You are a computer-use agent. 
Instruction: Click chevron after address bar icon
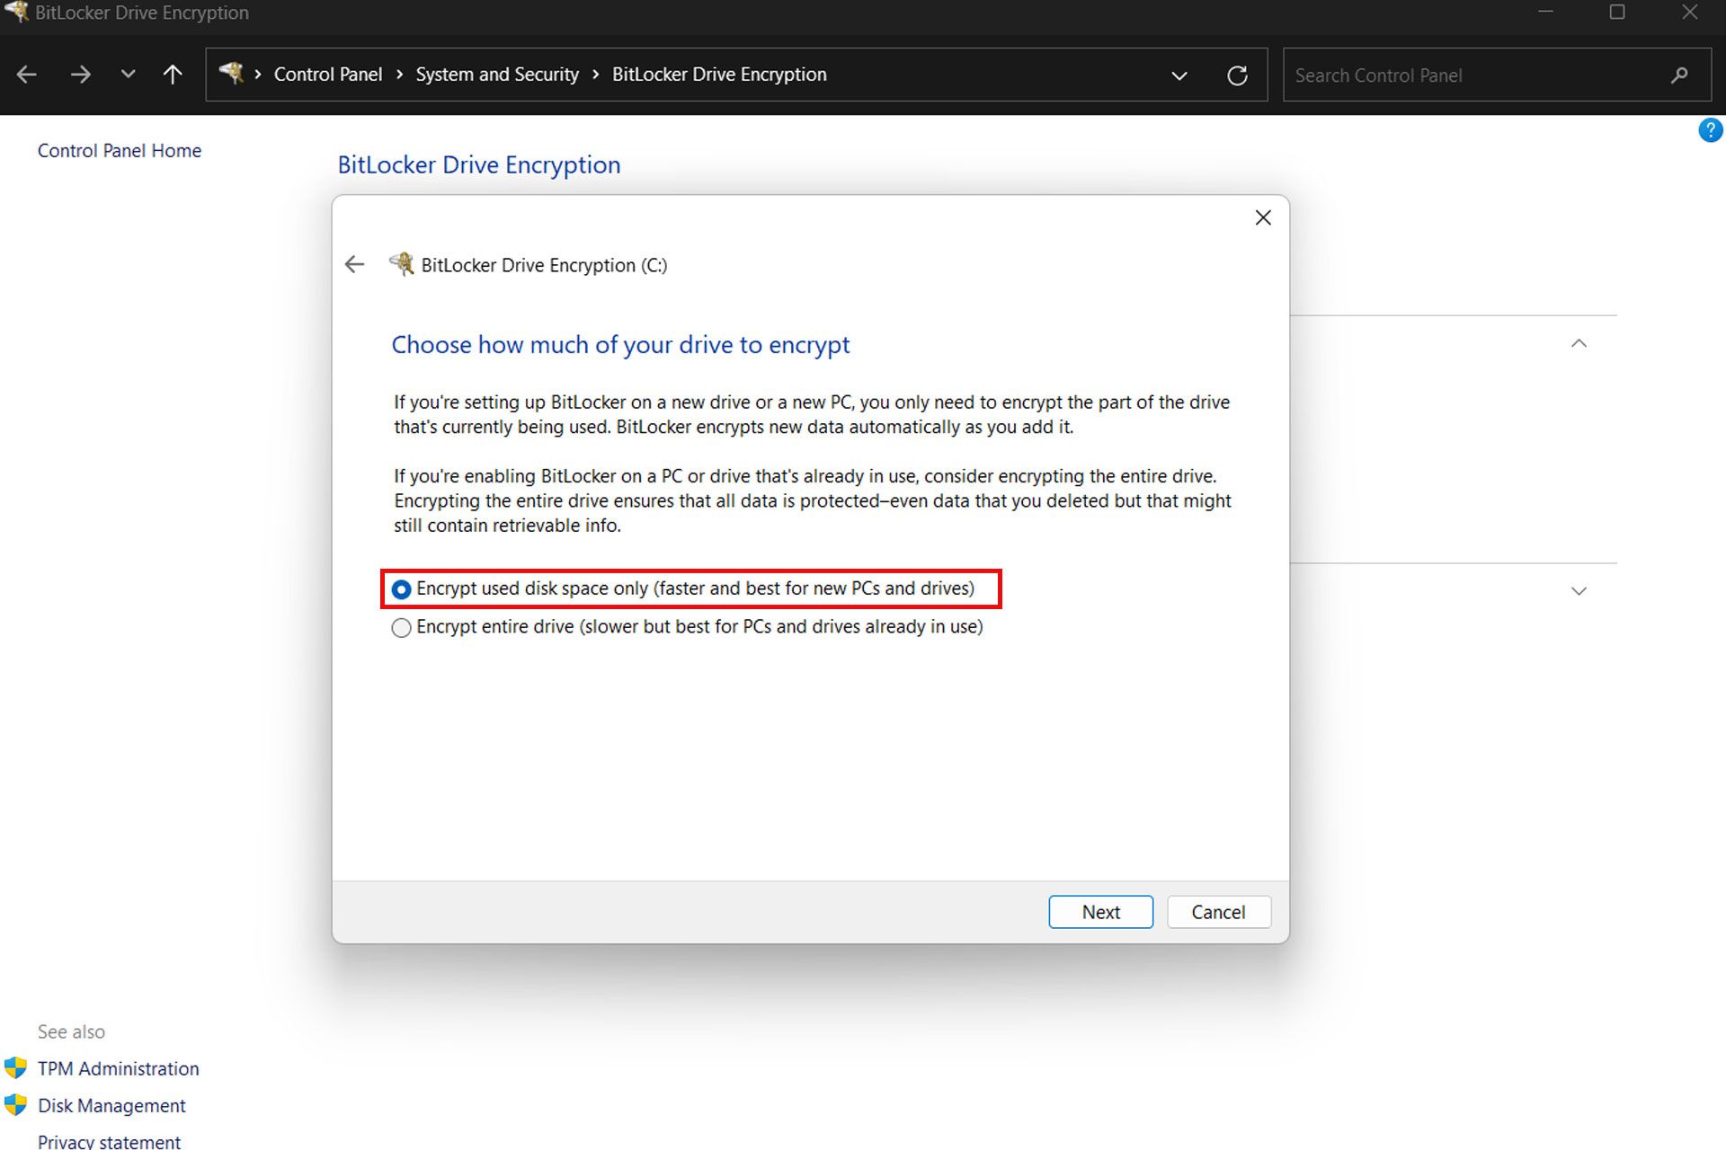[x=258, y=75]
